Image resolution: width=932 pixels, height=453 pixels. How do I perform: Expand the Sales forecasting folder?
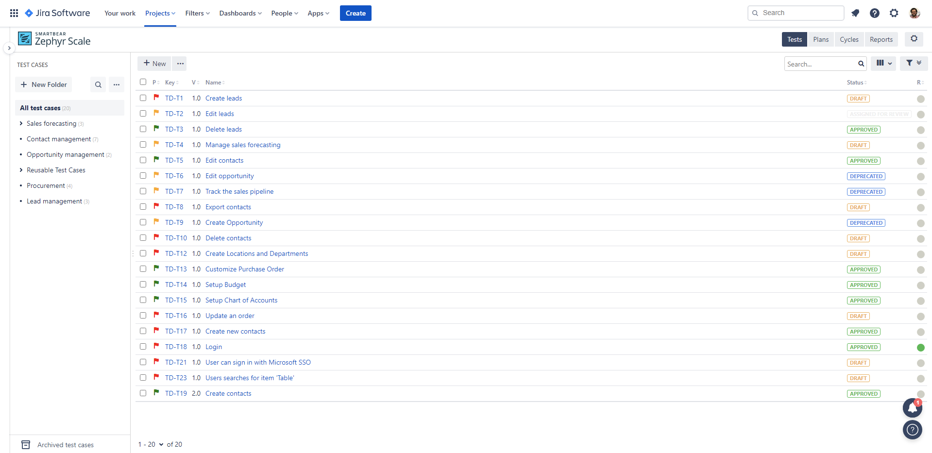coord(21,123)
